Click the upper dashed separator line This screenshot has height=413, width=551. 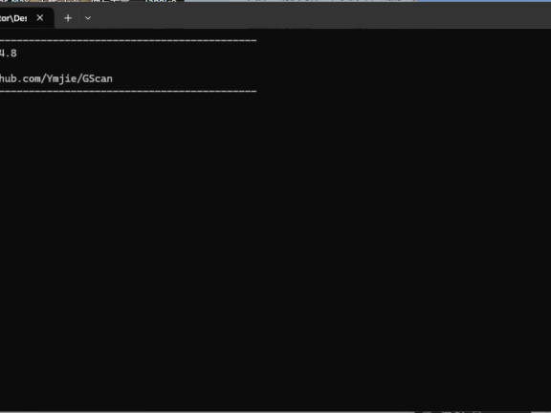[128, 41]
